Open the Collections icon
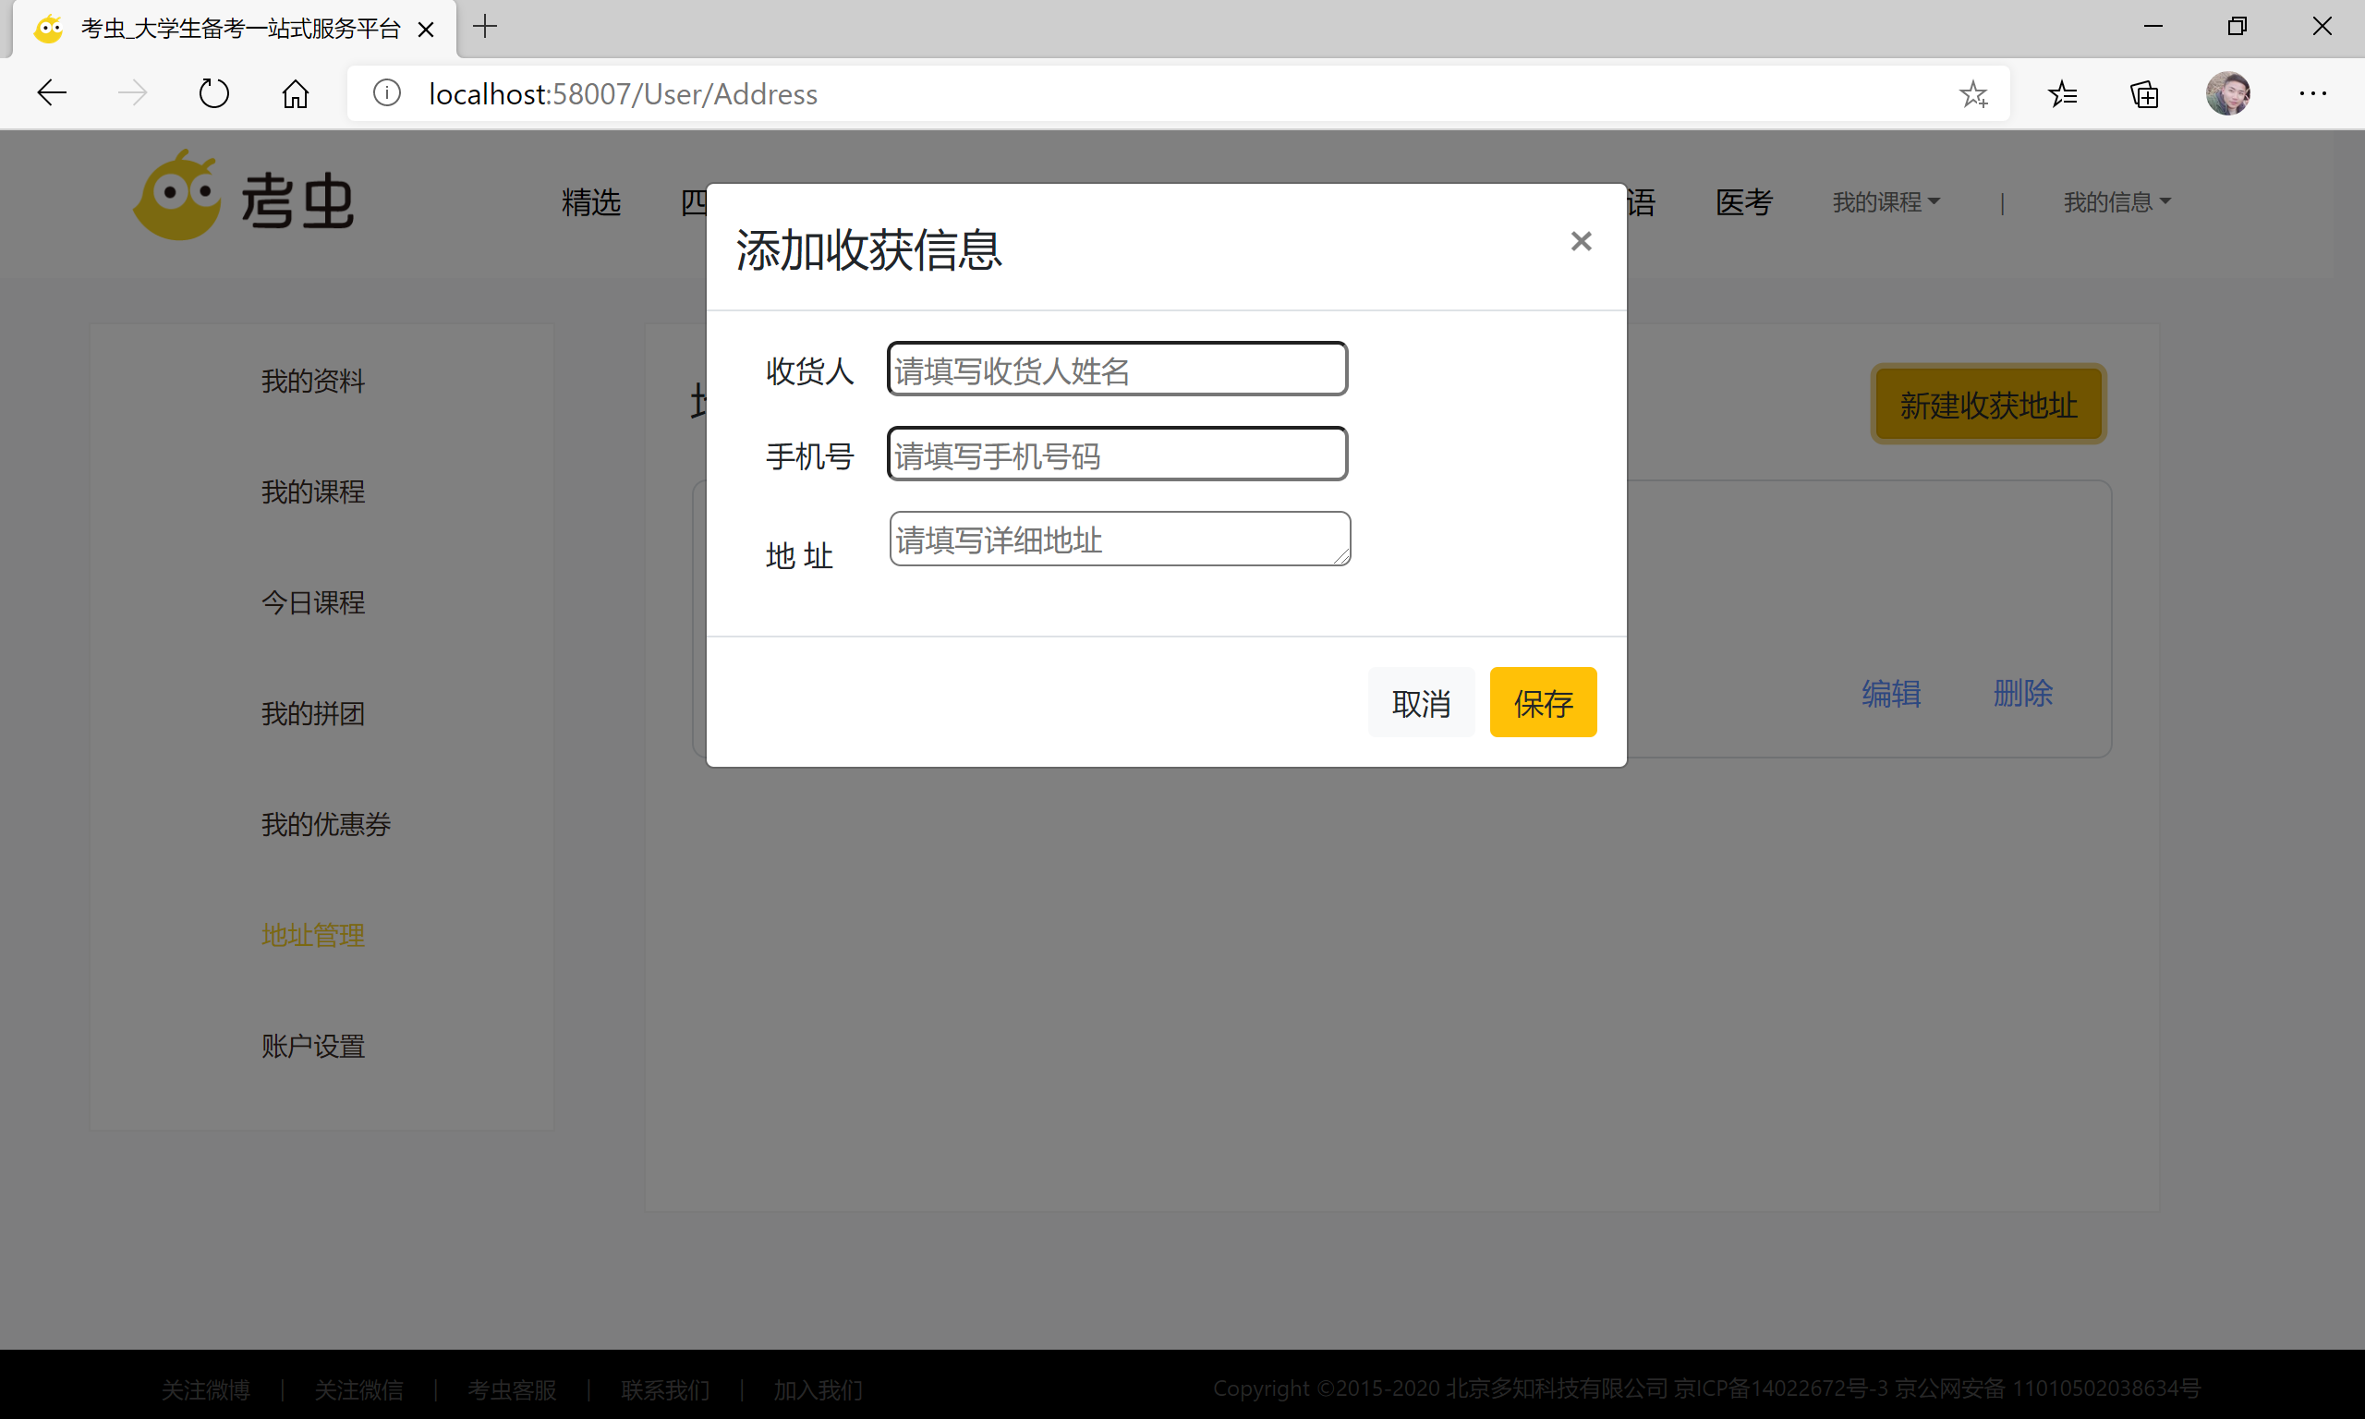 pyautogui.click(x=2144, y=93)
